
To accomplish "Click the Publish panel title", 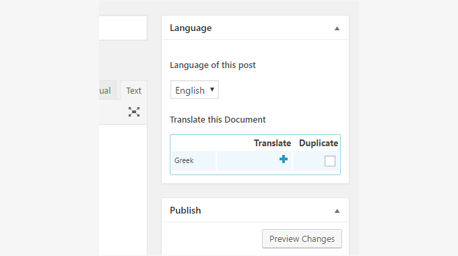I will point(185,210).
